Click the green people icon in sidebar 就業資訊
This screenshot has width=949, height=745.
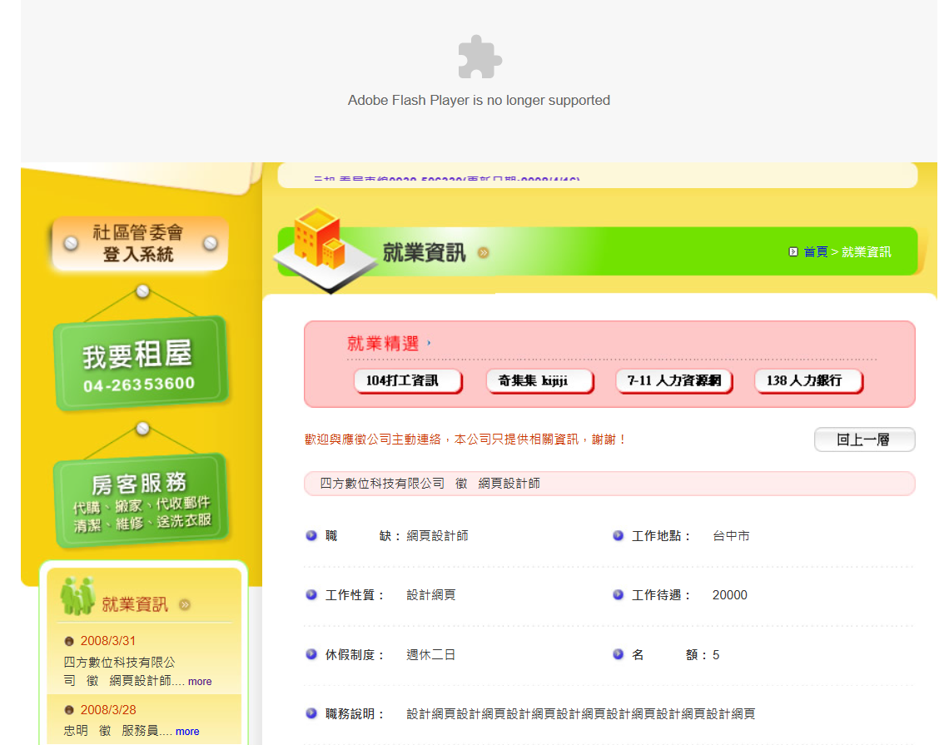click(77, 595)
